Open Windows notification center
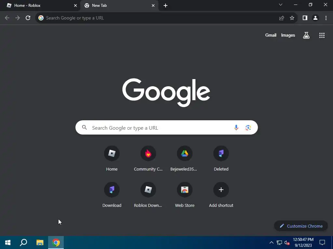 click(x=322, y=243)
